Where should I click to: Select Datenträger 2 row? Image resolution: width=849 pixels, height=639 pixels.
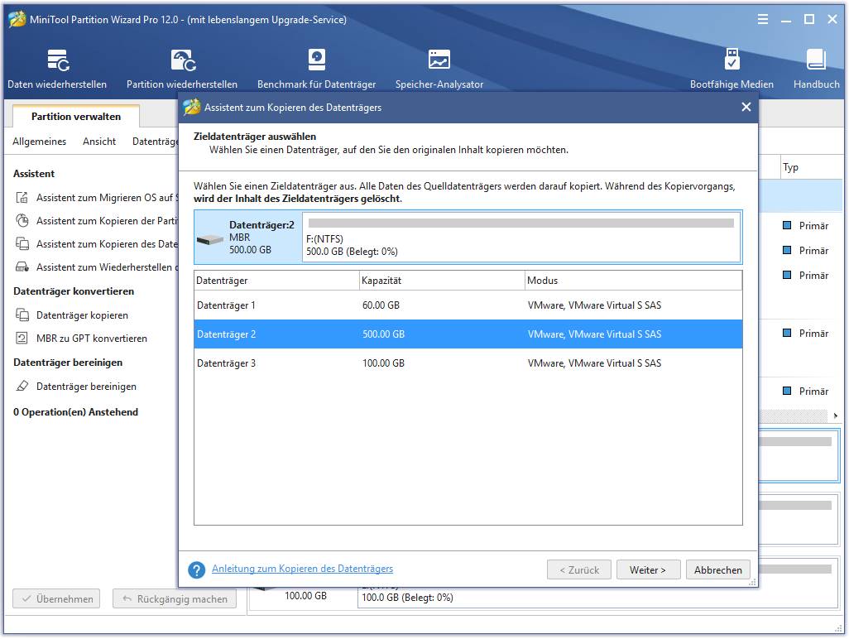(x=468, y=334)
